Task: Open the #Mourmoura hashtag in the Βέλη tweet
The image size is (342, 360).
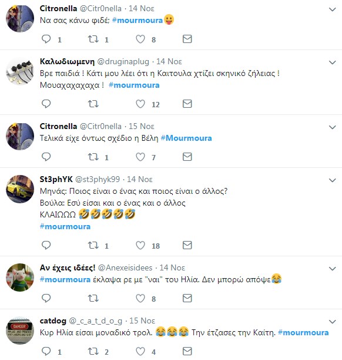Action: click(x=186, y=138)
